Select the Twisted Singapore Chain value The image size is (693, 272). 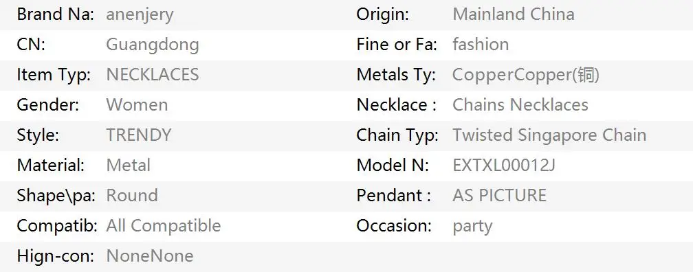pos(549,135)
